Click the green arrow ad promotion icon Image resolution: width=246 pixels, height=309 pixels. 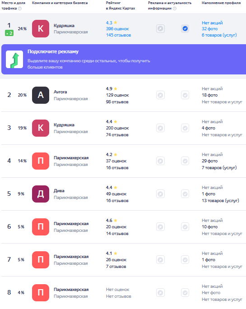coord(14,59)
